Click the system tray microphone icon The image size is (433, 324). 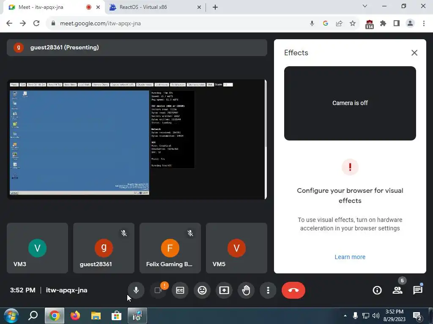tap(355, 316)
